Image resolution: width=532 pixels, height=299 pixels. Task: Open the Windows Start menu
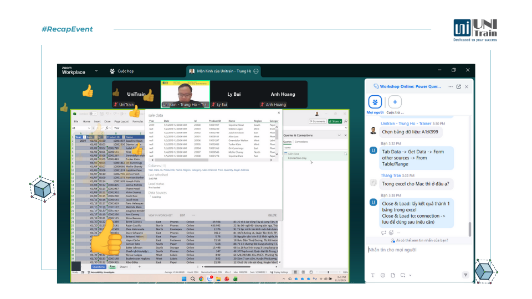coord(184,279)
